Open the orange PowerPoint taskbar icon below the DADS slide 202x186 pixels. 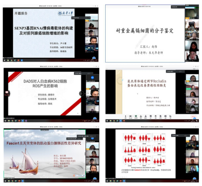pyautogui.click(x=19, y=121)
